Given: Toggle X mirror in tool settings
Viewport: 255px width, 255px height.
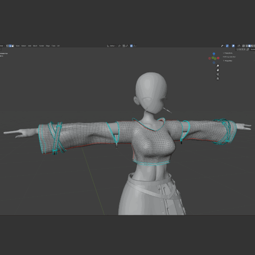Looking at the screenshot, I should point(240,49).
